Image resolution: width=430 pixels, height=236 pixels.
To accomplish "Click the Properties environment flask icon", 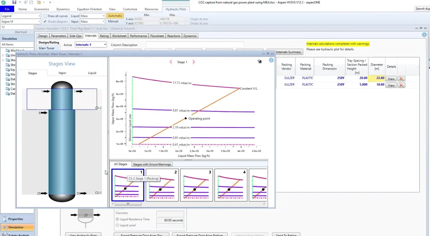I will [x=4, y=219].
